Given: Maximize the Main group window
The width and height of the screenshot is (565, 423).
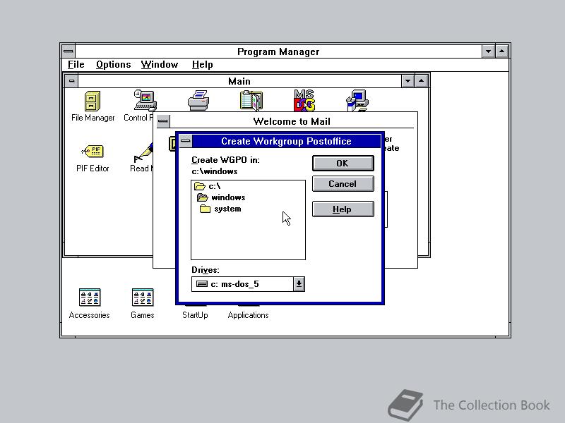Looking at the screenshot, I should click(422, 81).
